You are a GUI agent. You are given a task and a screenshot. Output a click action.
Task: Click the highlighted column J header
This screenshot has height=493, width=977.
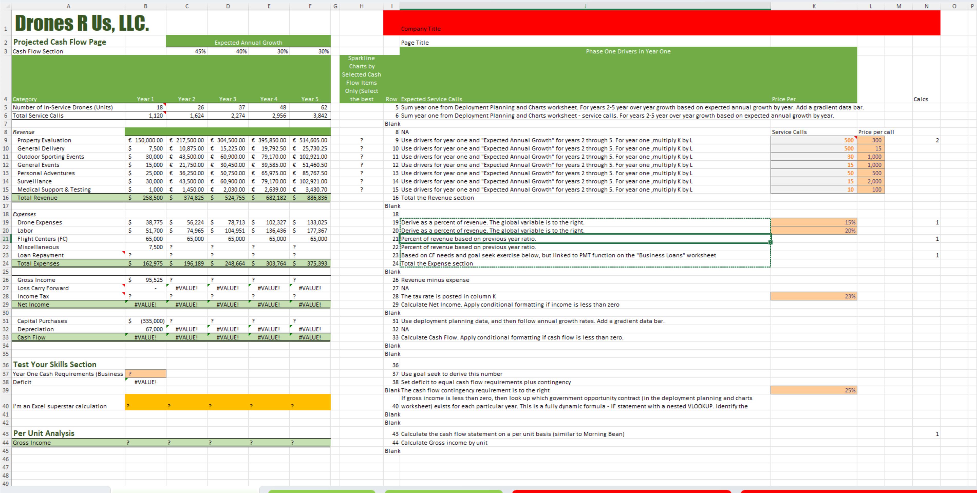tap(585, 6)
